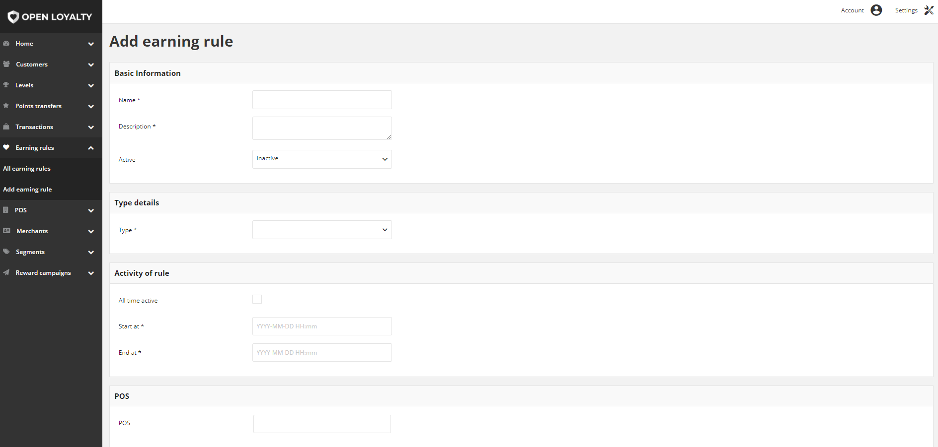The image size is (938, 447).
Task: Expand the Points transfers chevron
Action: pyautogui.click(x=91, y=107)
